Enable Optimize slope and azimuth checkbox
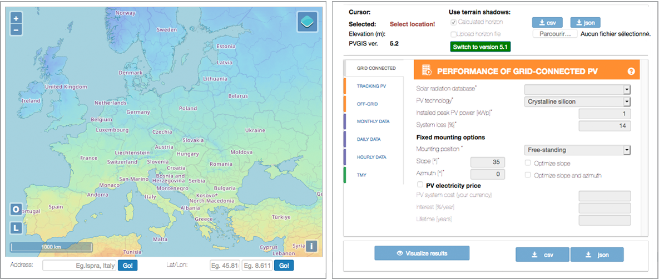The height and width of the screenshot is (280, 659). 528,175
